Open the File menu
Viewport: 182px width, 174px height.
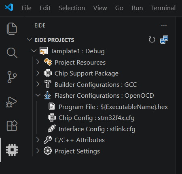tap(27, 8)
